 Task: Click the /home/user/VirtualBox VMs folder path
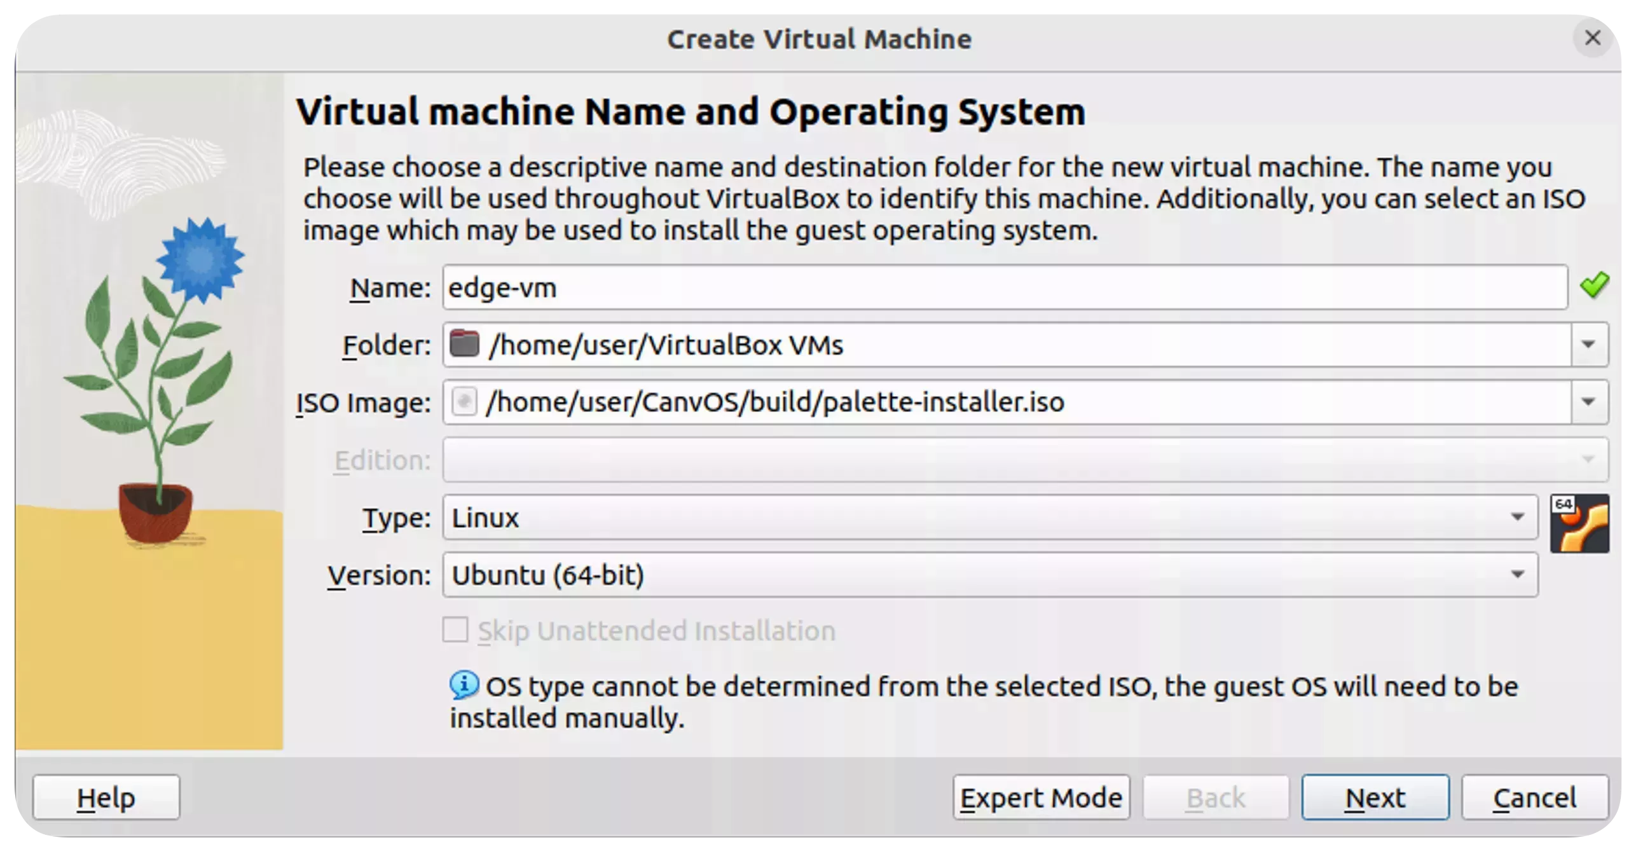(x=666, y=345)
